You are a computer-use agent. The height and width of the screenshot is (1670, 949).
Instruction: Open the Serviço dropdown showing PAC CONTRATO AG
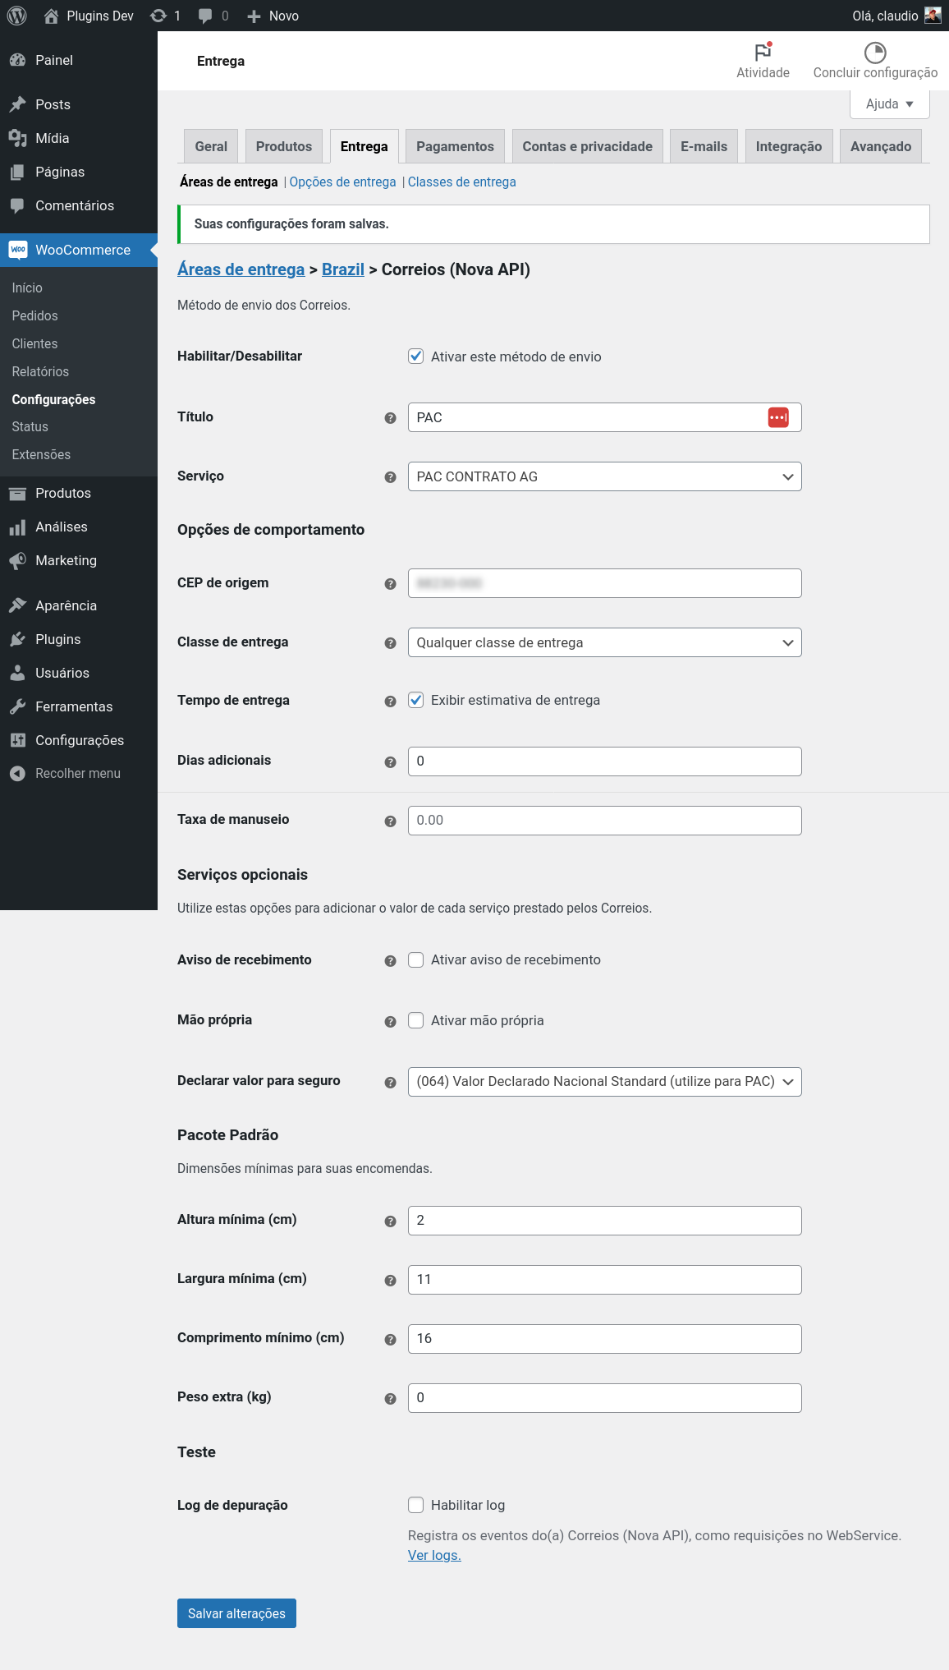[604, 476]
